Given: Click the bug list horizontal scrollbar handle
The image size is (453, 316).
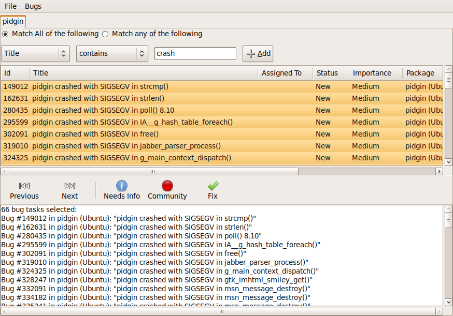Looking at the screenshot, I should [x=153, y=171].
